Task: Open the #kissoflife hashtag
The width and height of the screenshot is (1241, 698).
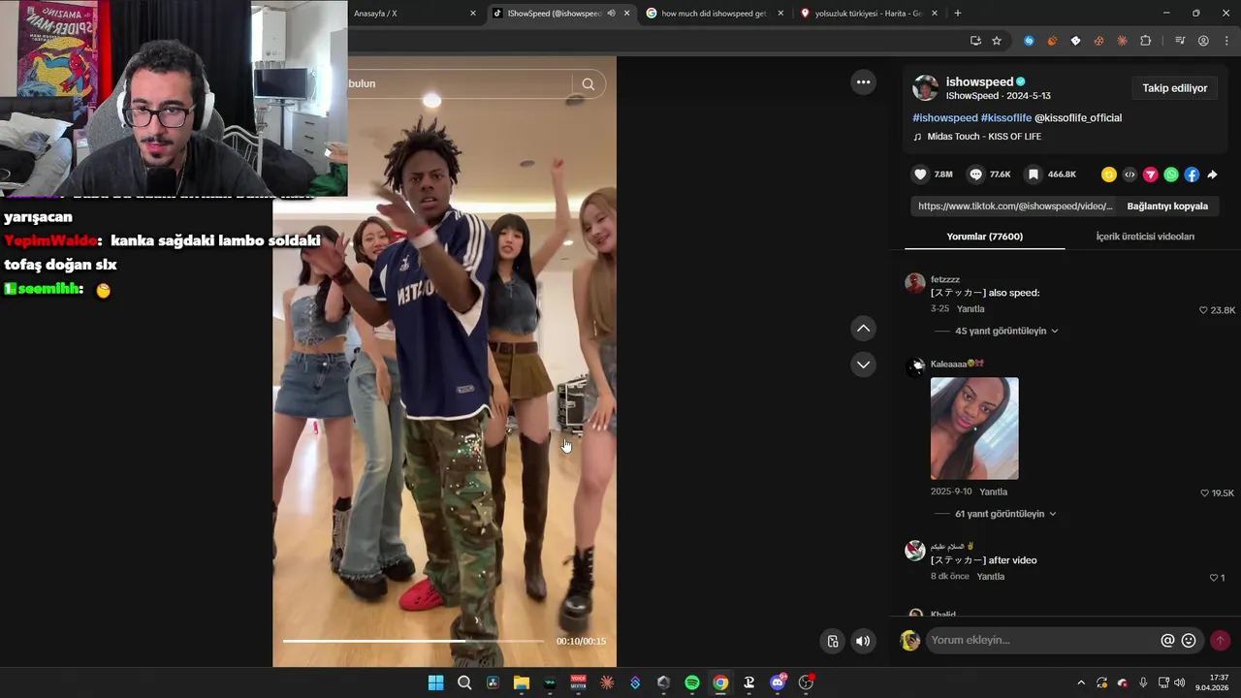Action: coord(1006,118)
